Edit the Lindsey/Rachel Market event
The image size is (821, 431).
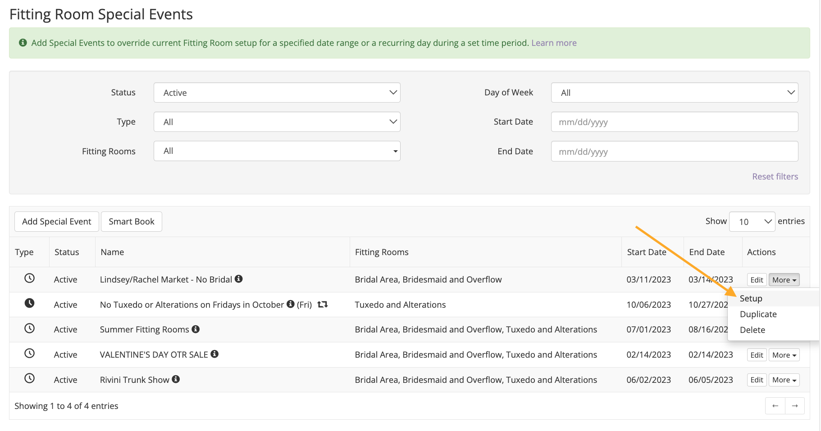(757, 280)
